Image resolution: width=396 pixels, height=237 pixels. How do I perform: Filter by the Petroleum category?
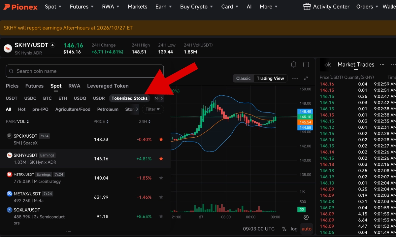click(108, 109)
